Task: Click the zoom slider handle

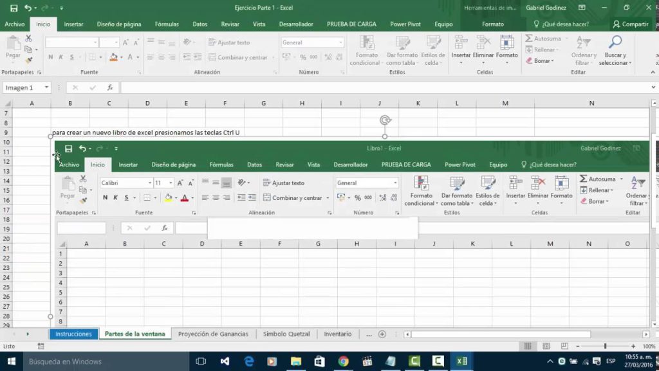Action: coord(605,346)
